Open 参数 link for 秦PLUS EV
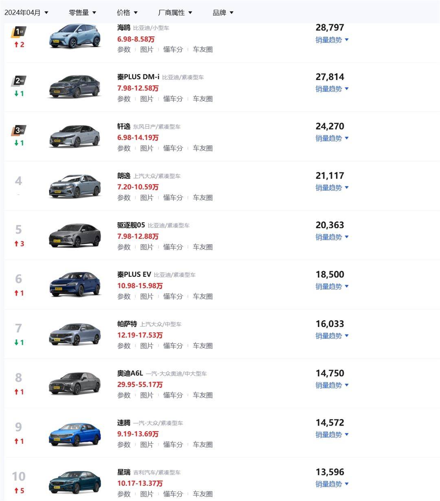 [124, 296]
